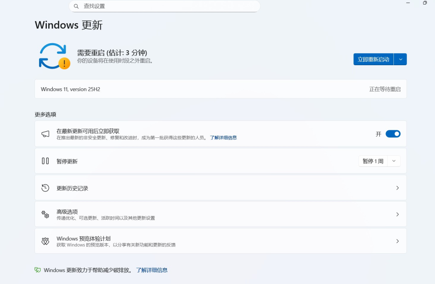The height and width of the screenshot is (284, 435).
Task: Open the 高级选项 settings row
Action: point(221,214)
